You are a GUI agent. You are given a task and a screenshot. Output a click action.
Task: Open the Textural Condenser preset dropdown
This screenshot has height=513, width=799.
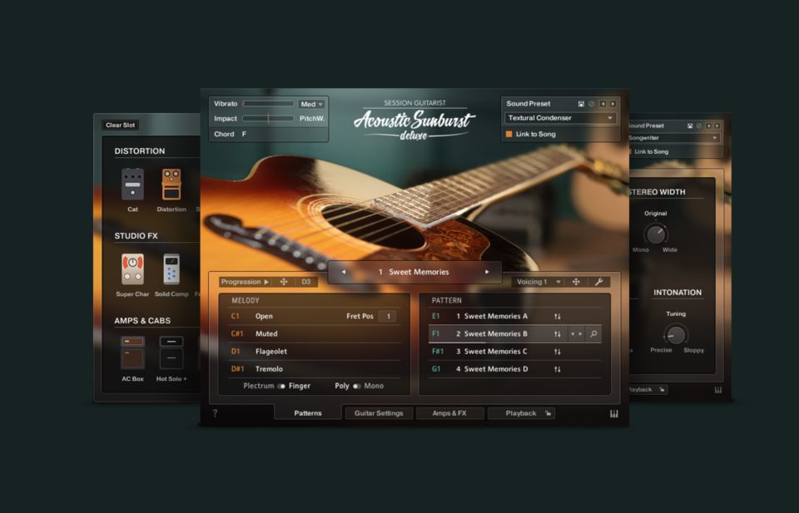click(560, 118)
